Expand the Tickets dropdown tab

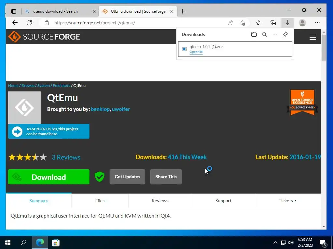pyautogui.click(x=287, y=201)
